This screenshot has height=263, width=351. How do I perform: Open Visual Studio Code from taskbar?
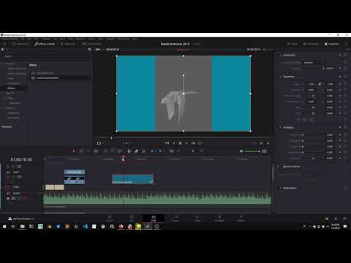point(85,226)
